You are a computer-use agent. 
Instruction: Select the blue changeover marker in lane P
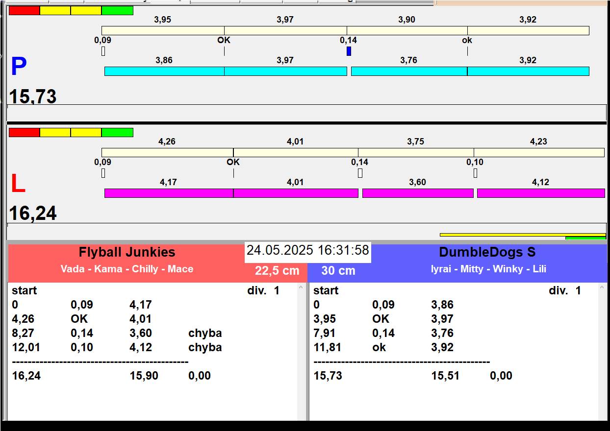(349, 51)
